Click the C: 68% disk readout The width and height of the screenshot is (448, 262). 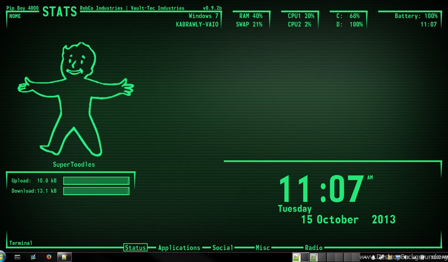click(x=348, y=16)
